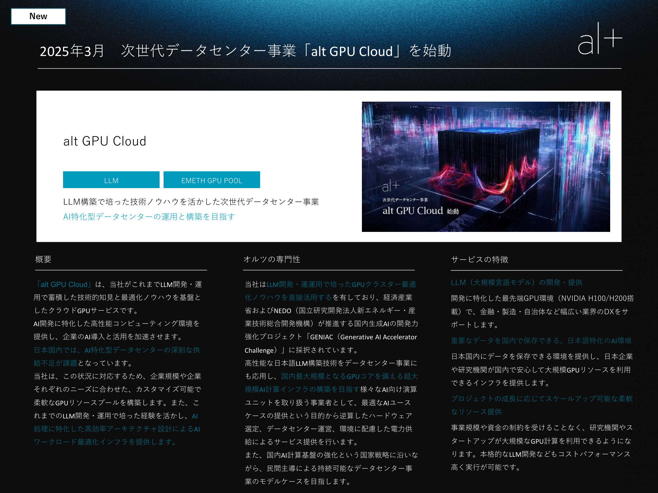Click the alt GPU Cloud 始動 caption in image
Viewport: 658px width, 493px height.
tap(421, 211)
